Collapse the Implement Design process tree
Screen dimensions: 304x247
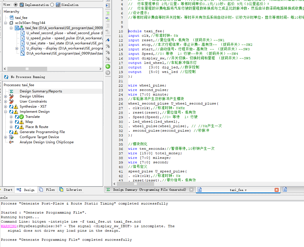pos(6,112)
